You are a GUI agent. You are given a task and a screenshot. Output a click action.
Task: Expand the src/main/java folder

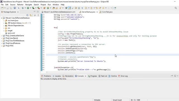[x=4, y=20]
